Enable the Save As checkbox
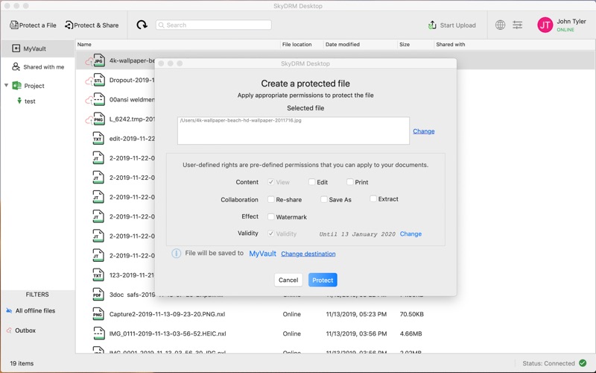596x373 pixels. coord(324,199)
